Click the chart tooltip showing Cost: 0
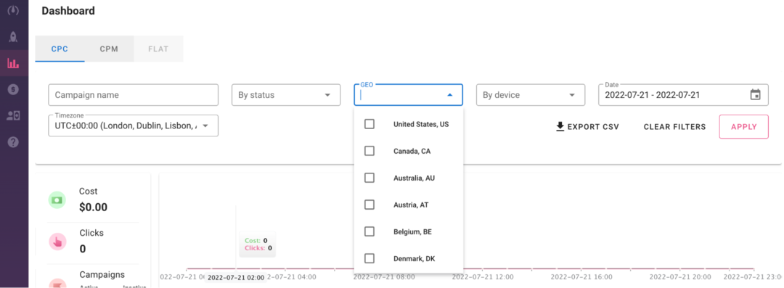 click(258, 244)
